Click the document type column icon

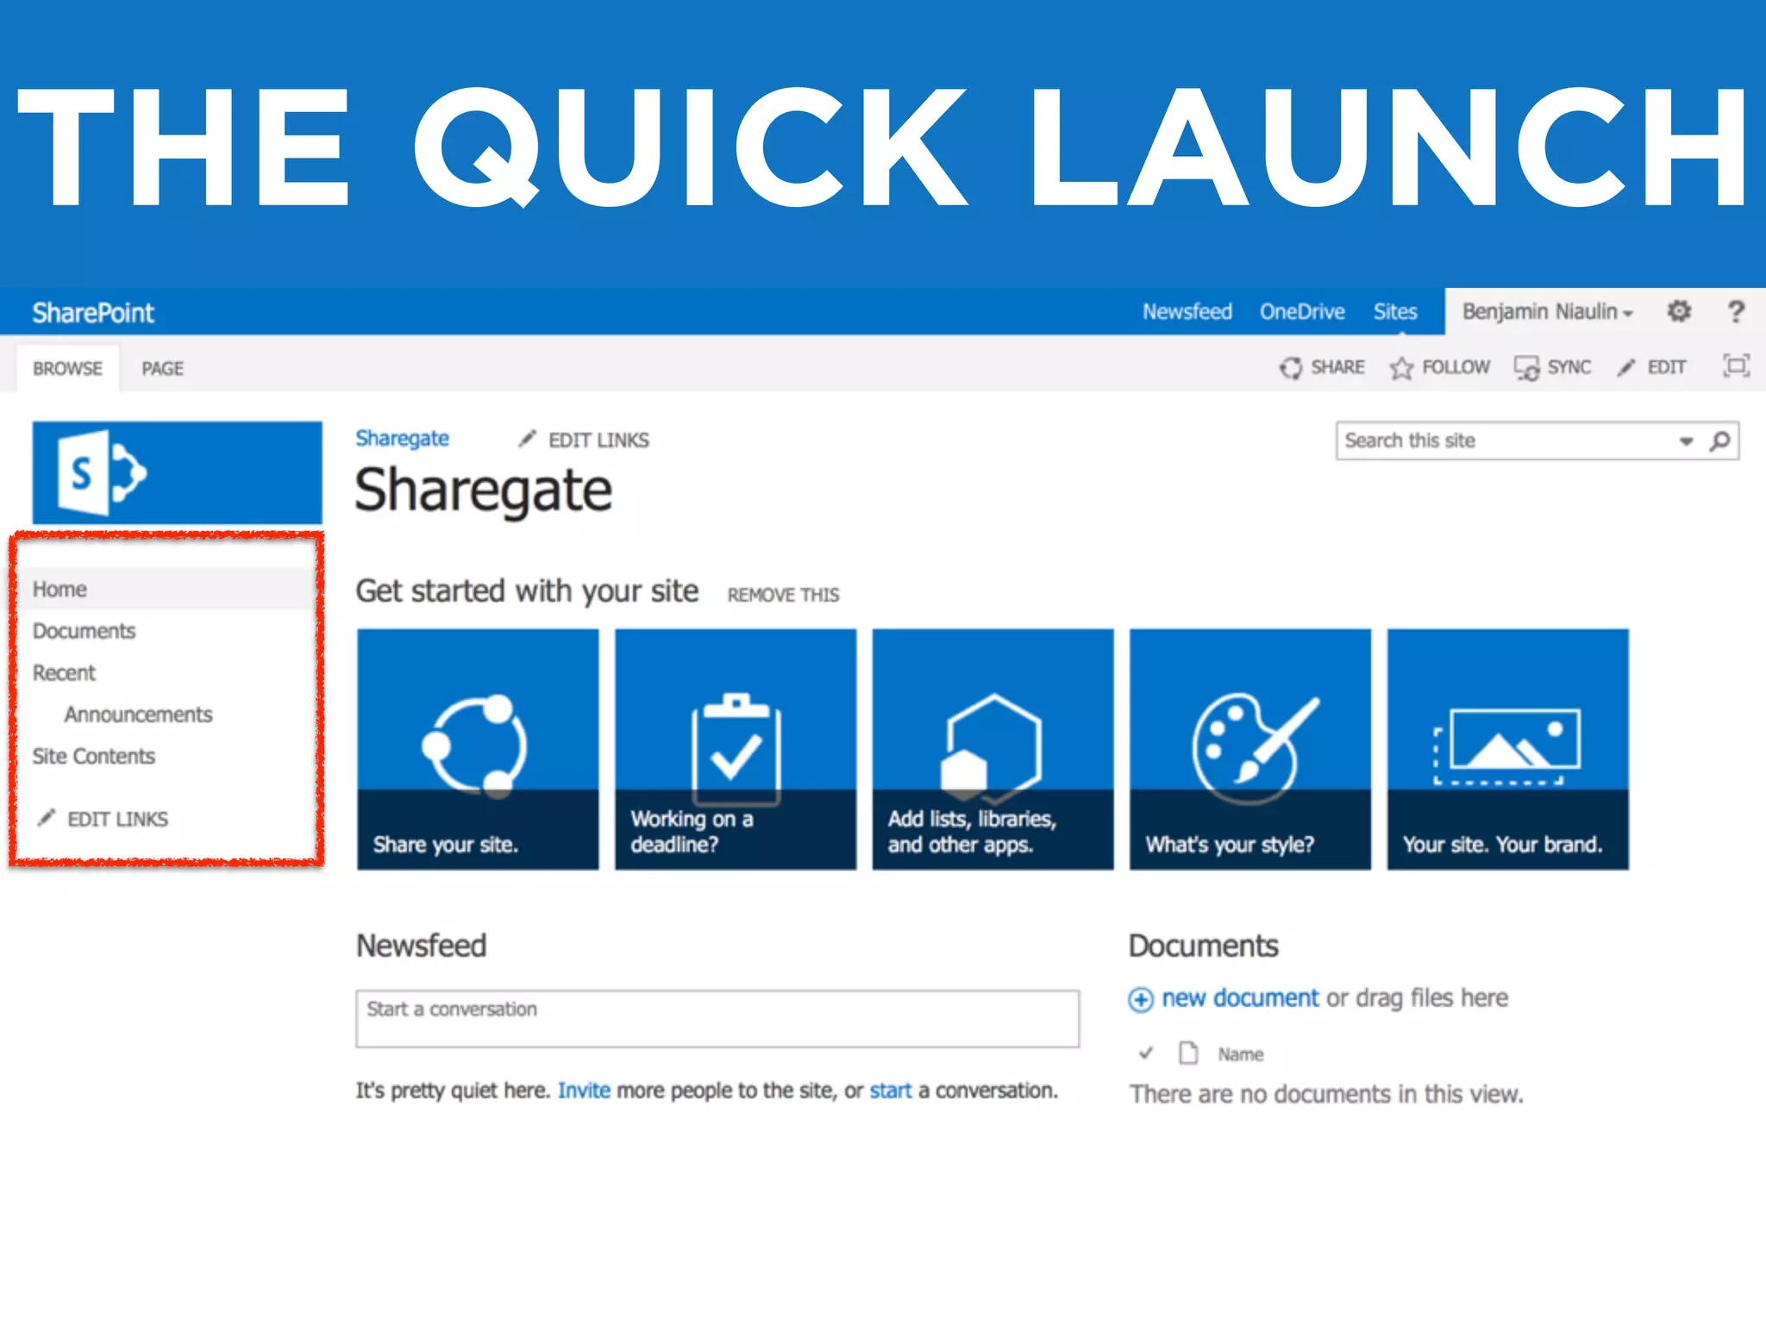(1189, 1052)
